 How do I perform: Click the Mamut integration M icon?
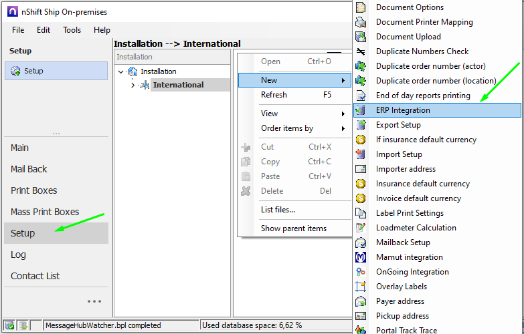click(361, 257)
